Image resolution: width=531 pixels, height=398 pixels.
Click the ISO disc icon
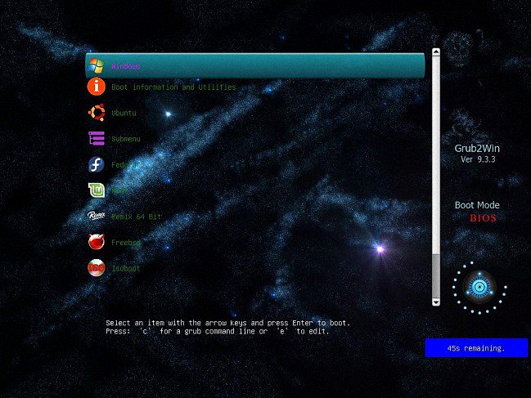click(97, 268)
